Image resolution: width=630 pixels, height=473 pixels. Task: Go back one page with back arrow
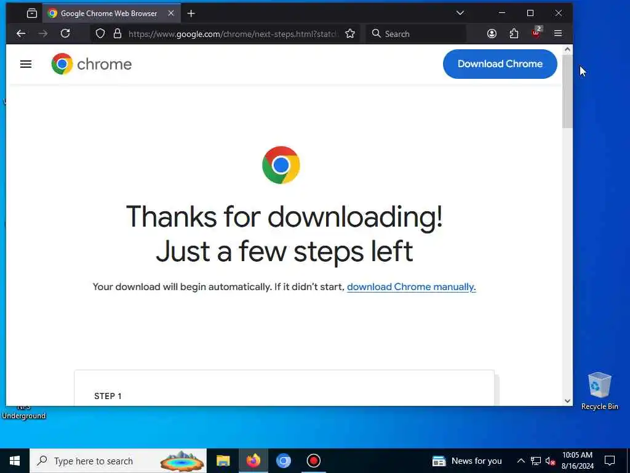point(21,34)
